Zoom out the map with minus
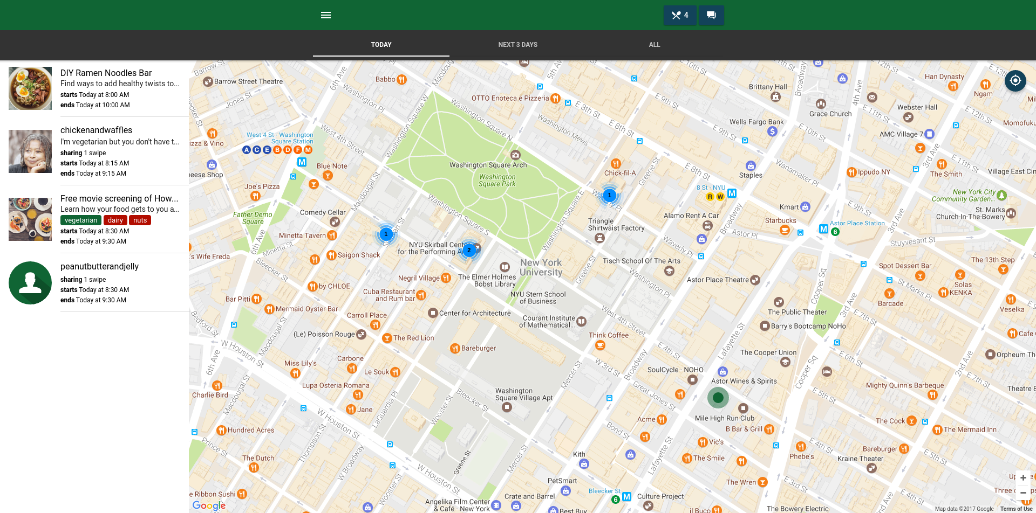This screenshot has width=1036, height=513. click(x=1023, y=493)
